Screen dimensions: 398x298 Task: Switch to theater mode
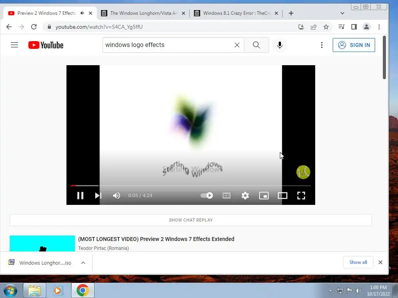[x=283, y=196]
